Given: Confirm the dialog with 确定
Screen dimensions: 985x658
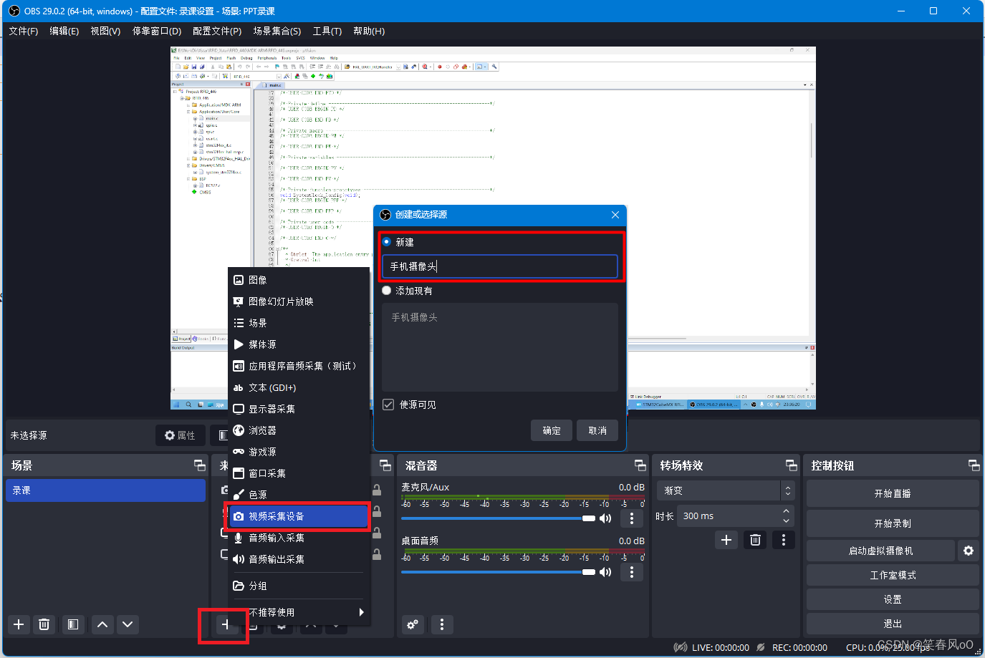Looking at the screenshot, I should (x=552, y=430).
